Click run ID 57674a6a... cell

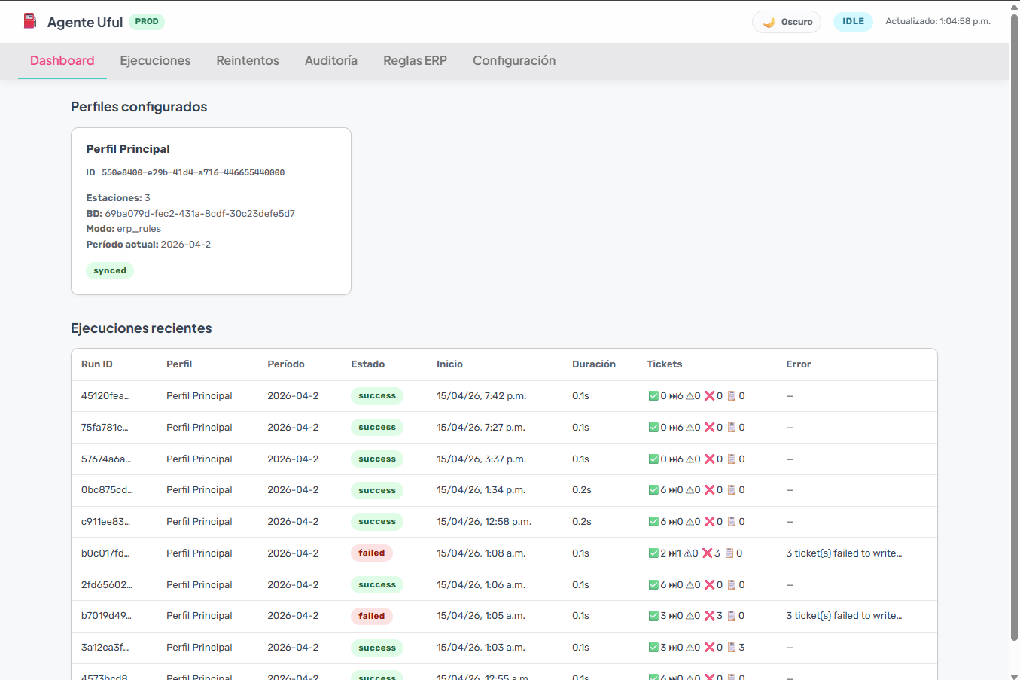106,459
